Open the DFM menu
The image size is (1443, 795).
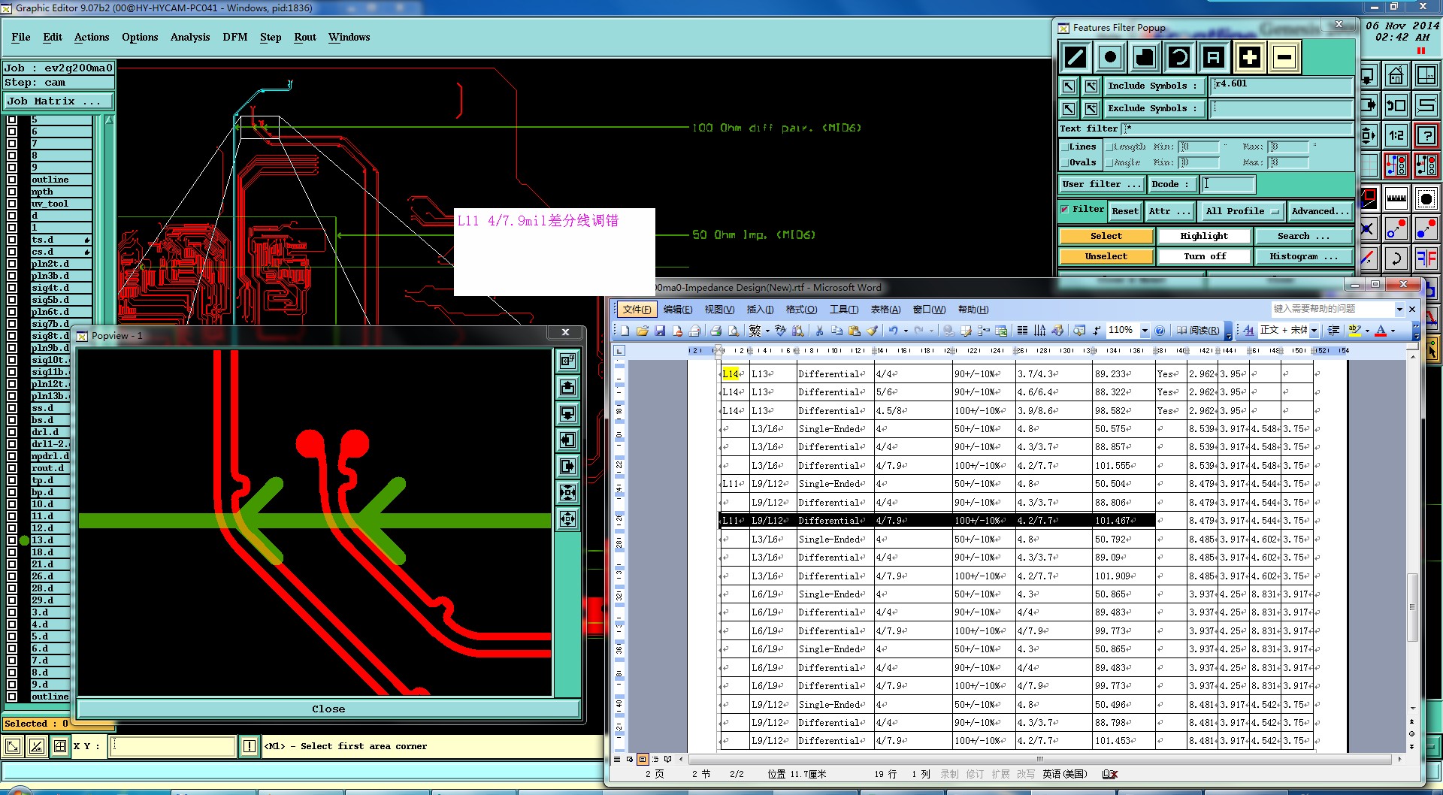tap(234, 37)
